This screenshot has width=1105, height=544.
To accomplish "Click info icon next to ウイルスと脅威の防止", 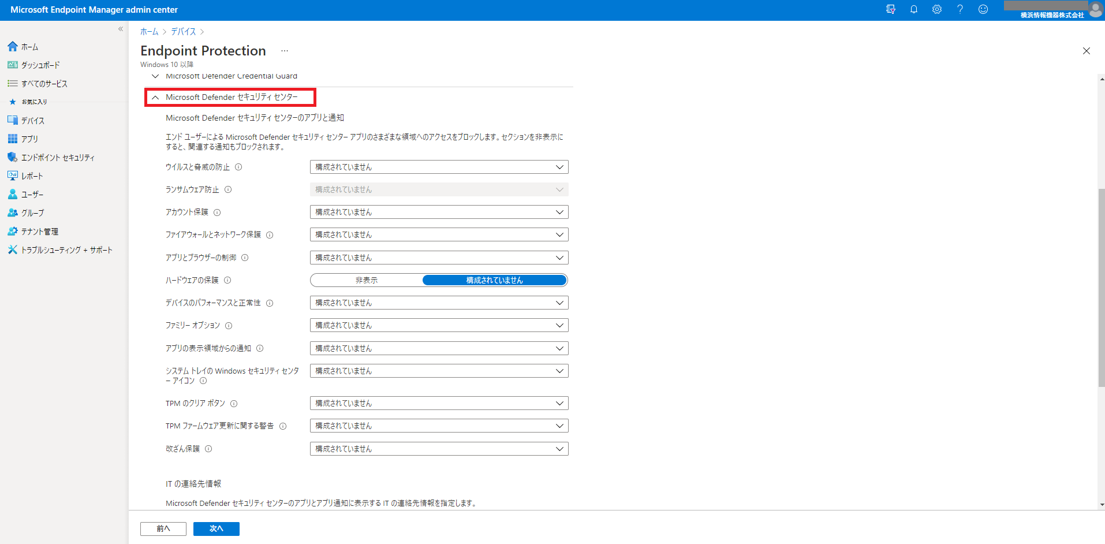I will (x=238, y=167).
